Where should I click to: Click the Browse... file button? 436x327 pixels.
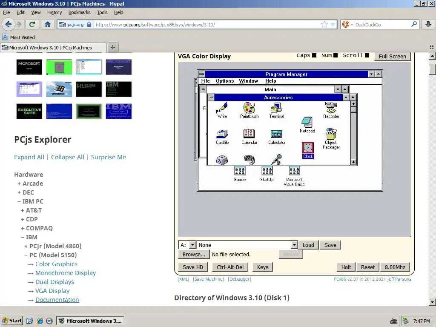point(194,255)
